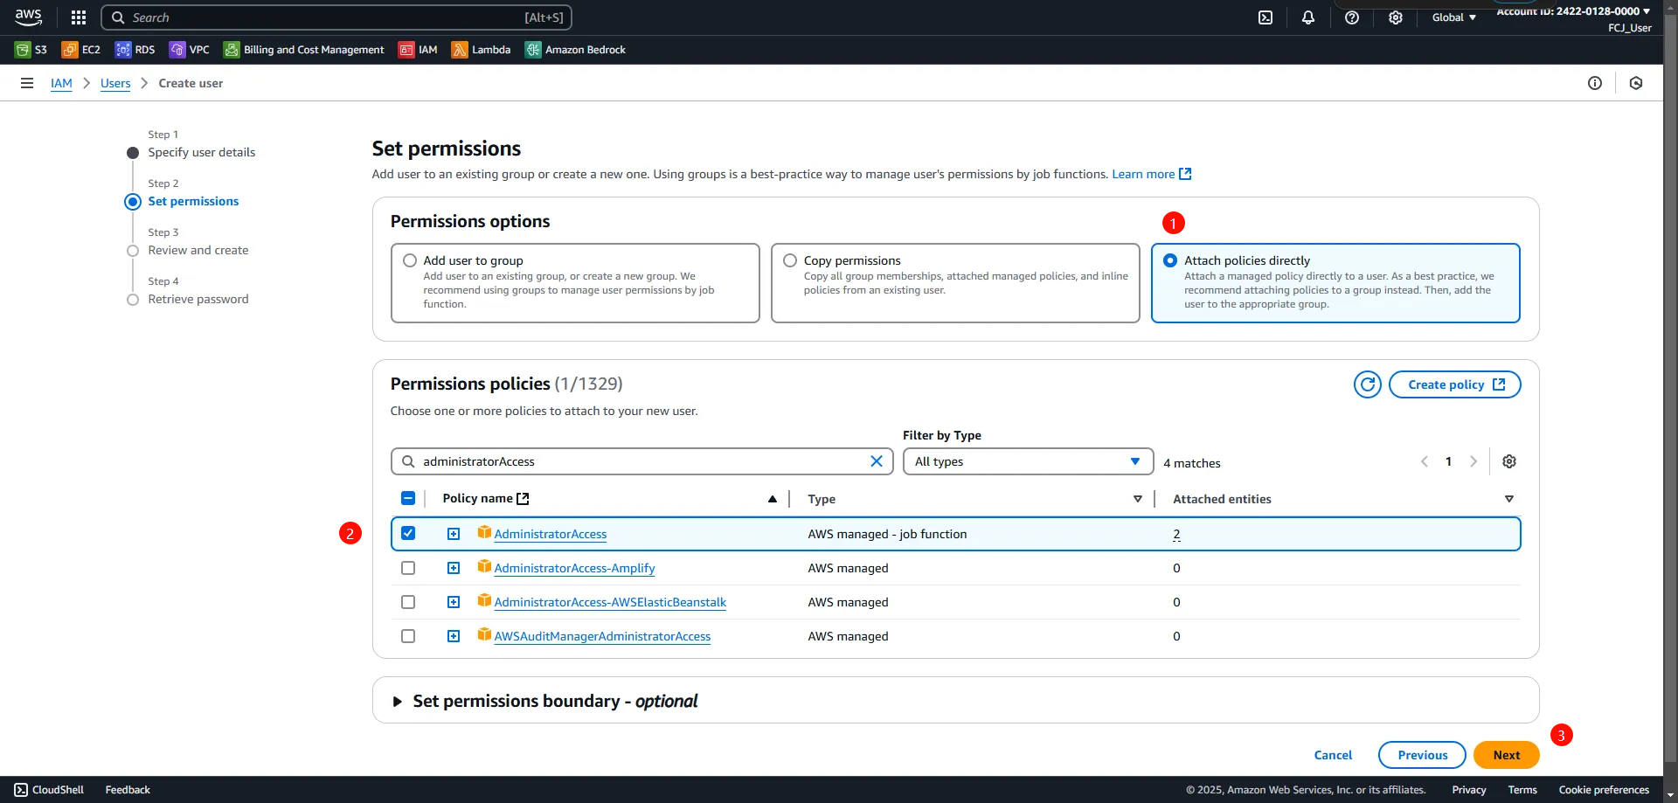Screen dimensions: 1678x803
Task: Select Attach policies directly option
Action: [x=1170, y=260]
